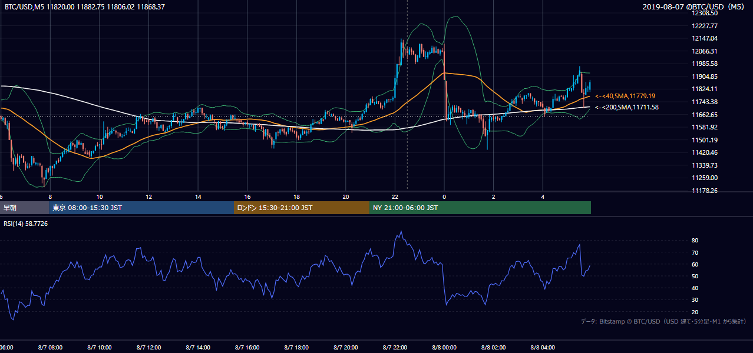Click hour tick 10 under price chart
Viewport: 753px width, 353px height.
tap(100, 197)
